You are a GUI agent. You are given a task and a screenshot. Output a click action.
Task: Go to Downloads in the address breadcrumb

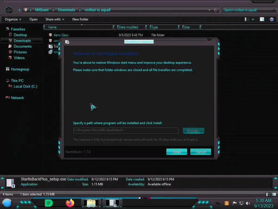click(67, 10)
